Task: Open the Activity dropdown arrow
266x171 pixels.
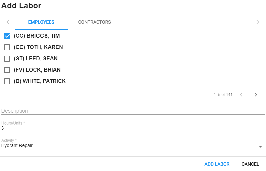Action: pos(260,147)
